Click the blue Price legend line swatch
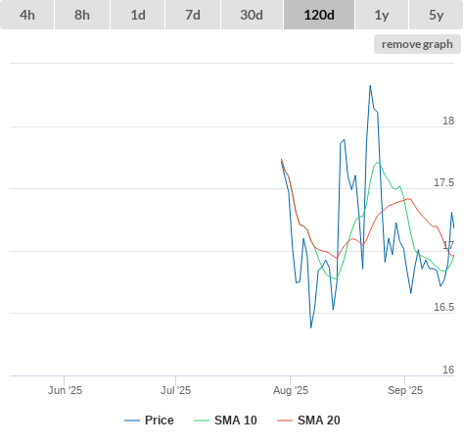The height and width of the screenshot is (446, 464). pos(132,421)
